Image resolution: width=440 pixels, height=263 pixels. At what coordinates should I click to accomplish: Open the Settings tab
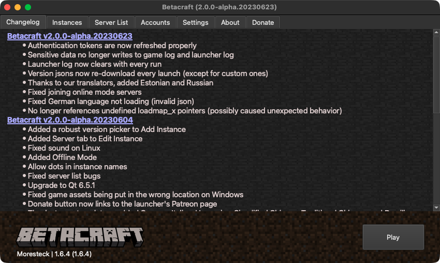coord(196,22)
